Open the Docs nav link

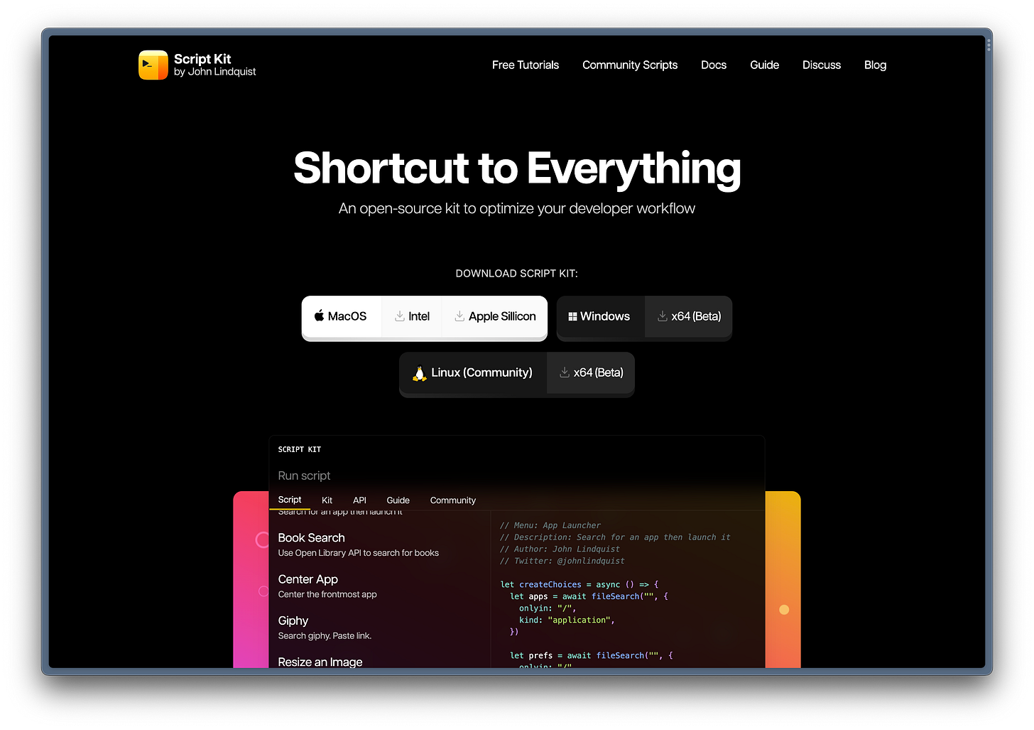(x=714, y=65)
